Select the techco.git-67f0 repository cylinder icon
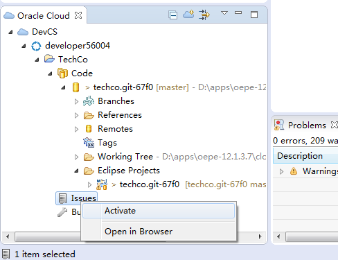Viewport: 338px width, 260px height. [x=75, y=87]
